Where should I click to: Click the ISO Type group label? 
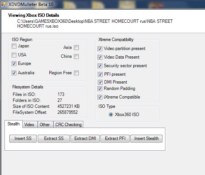coord(107,106)
